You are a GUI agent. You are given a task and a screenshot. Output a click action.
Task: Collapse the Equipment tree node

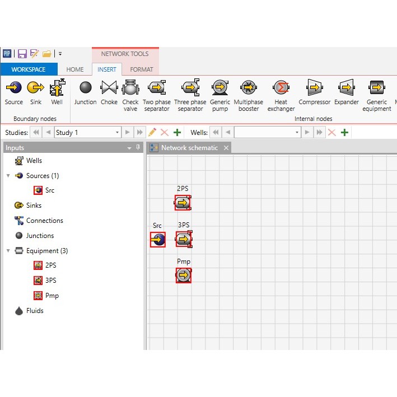coord(8,251)
